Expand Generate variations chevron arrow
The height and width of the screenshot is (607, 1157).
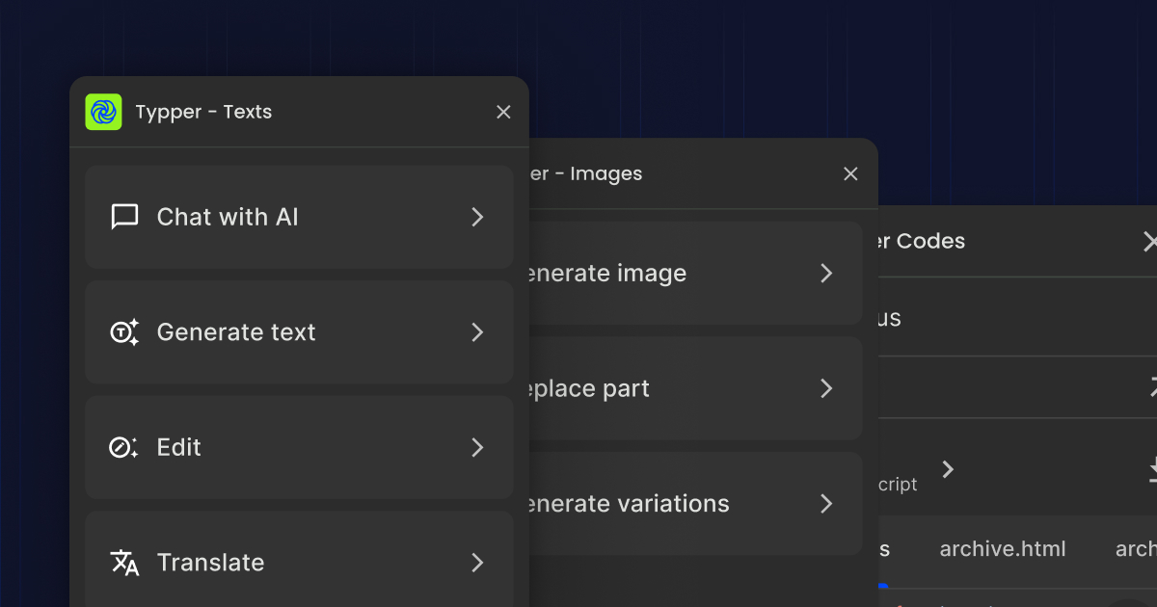point(826,504)
